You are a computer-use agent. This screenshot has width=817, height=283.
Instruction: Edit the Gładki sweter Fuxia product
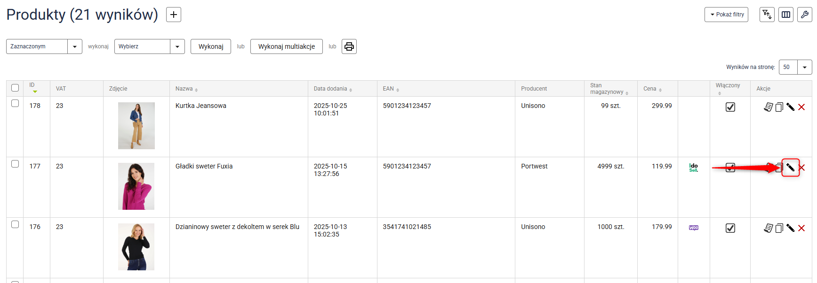click(x=791, y=168)
